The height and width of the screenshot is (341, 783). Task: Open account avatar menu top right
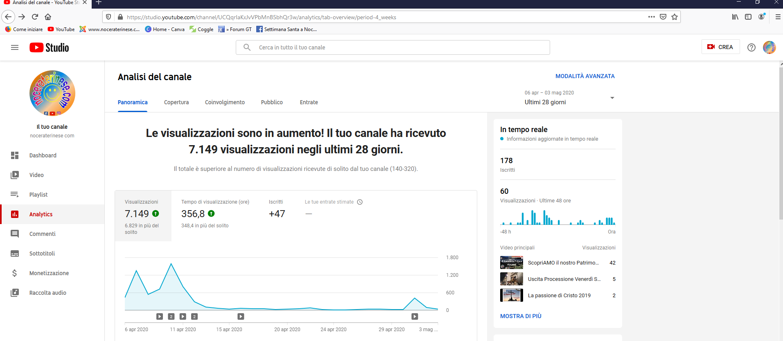click(769, 47)
